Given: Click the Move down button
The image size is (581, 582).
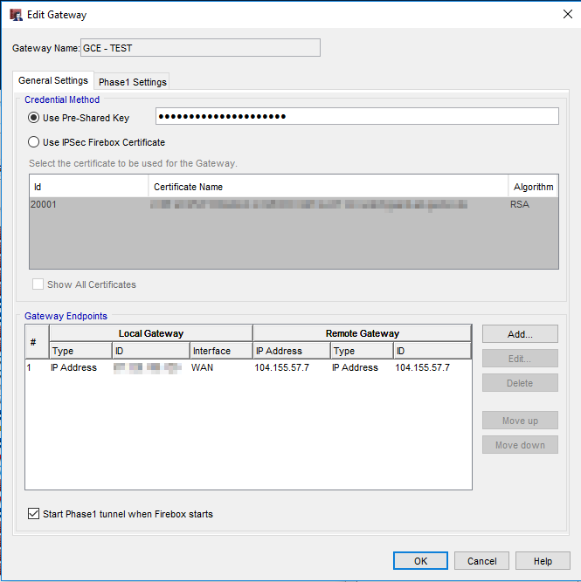Looking at the screenshot, I should [520, 445].
